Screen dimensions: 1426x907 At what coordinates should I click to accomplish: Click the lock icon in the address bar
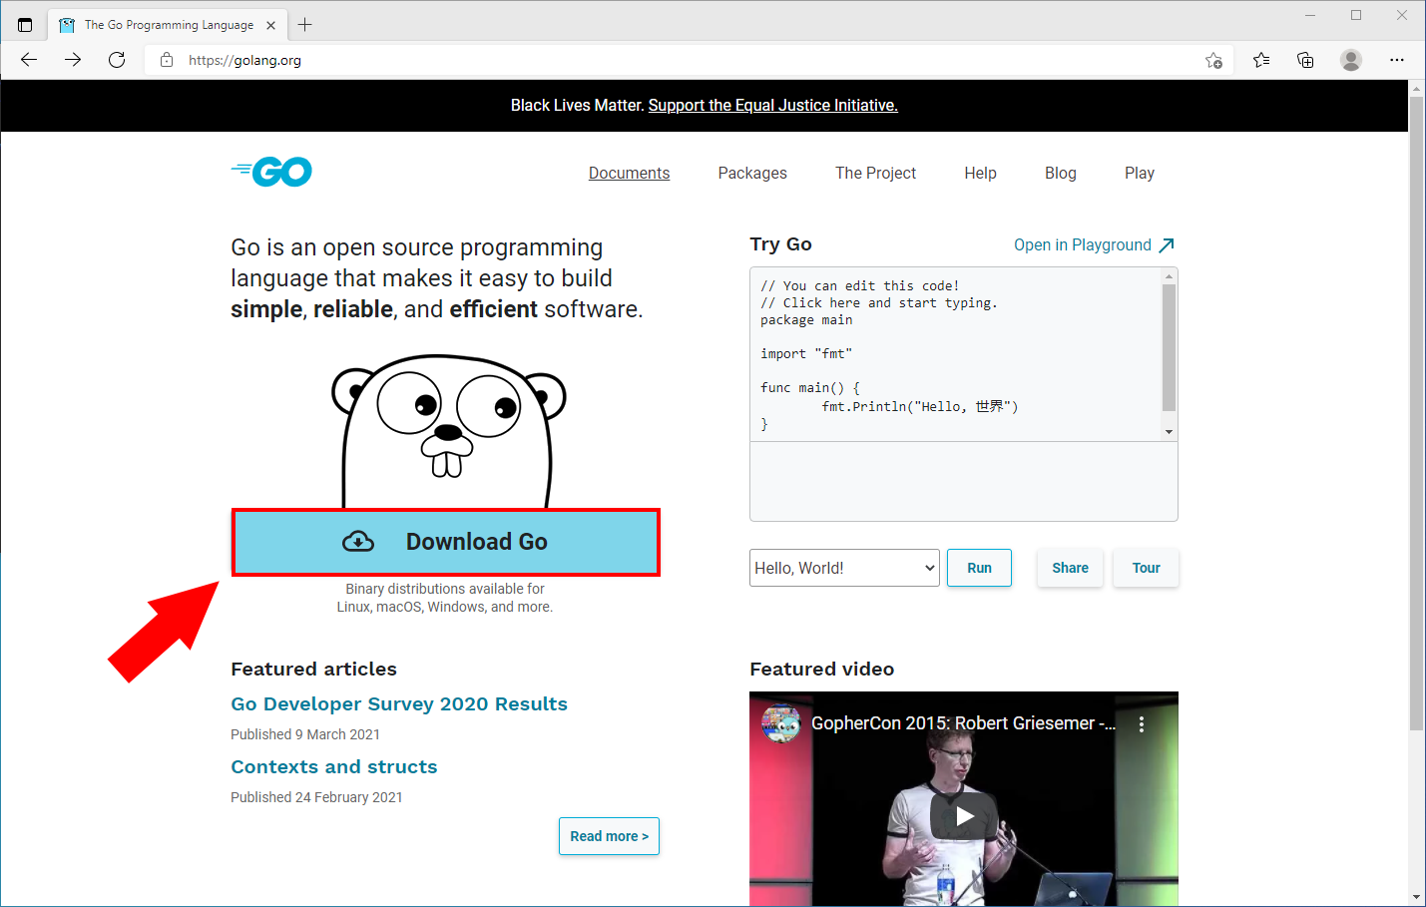pos(167,60)
